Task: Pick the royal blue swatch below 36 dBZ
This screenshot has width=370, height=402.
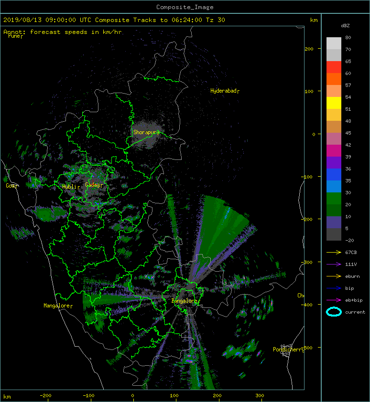Action: pos(334,174)
